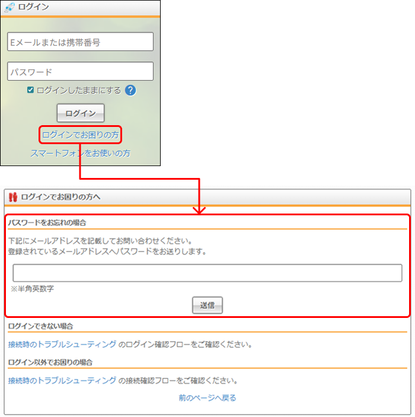Click the ログインでお困りの方へ panel title

[x=60, y=197]
